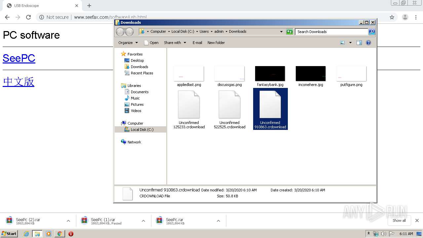Close the Chrome downloads bar
Screen dimensions: 423x238
tap(417, 220)
